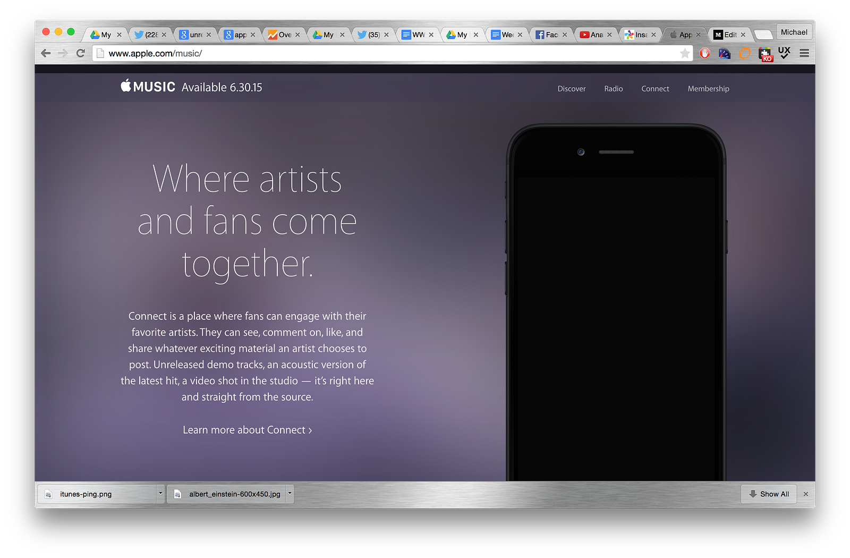The height and width of the screenshot is (558, 850).
Task: Close the YouTube 'Ana' tab
Action: click(609, 35)
